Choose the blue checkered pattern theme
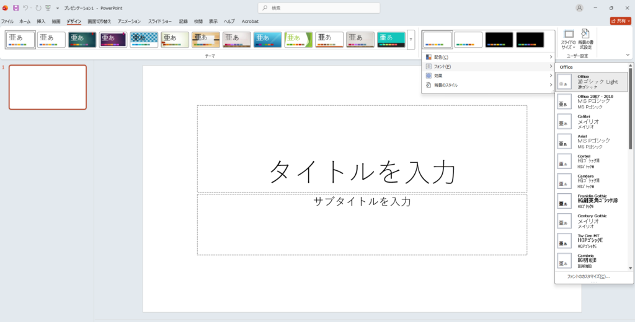 [144, 40]
